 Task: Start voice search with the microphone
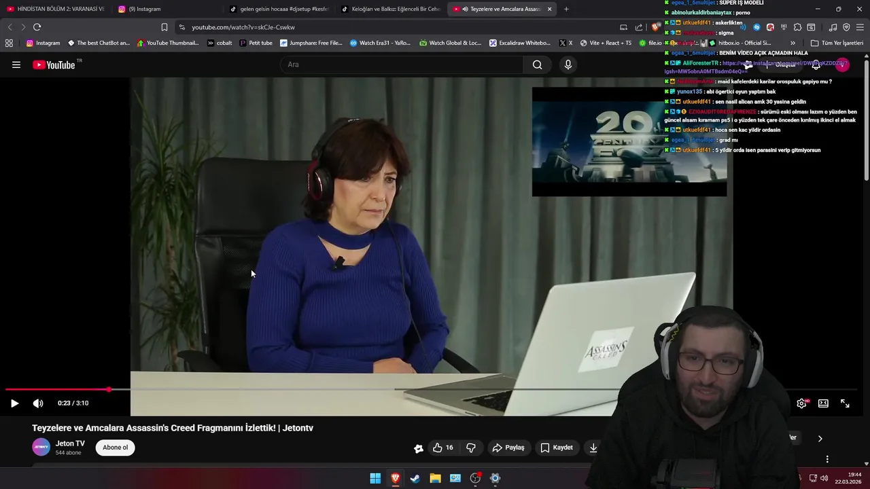point(568,65)
